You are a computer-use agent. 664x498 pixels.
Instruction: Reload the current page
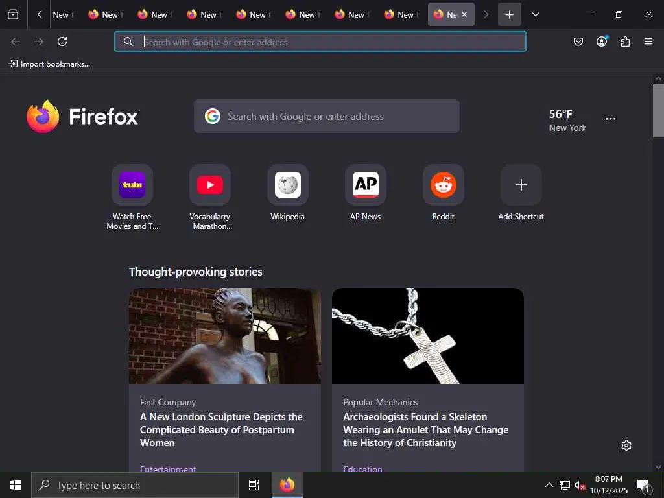point(62,41)
